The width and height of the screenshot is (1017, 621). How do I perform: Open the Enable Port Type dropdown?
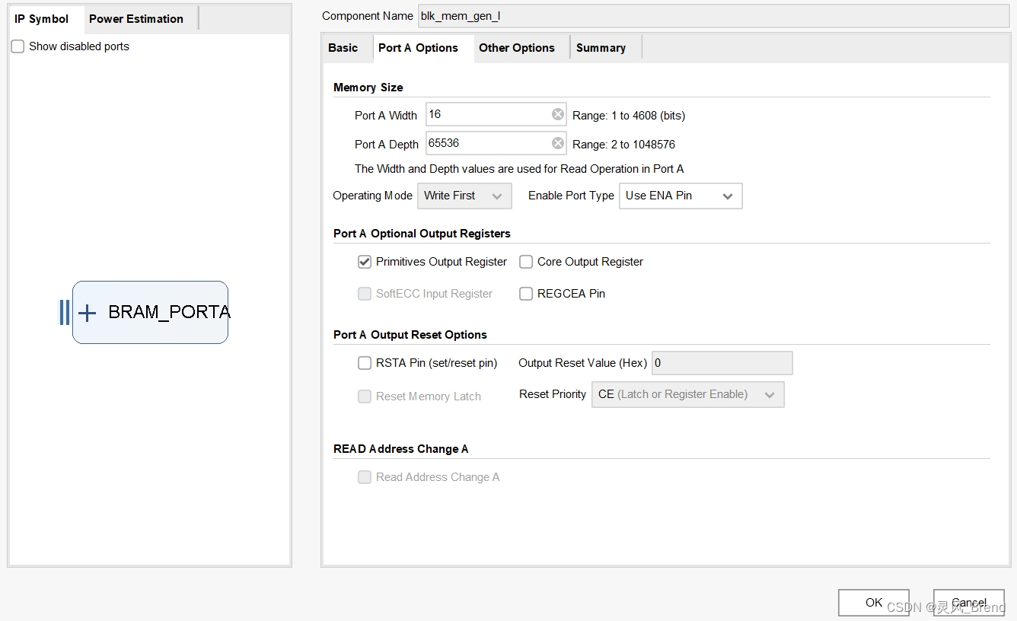(681, 196)
